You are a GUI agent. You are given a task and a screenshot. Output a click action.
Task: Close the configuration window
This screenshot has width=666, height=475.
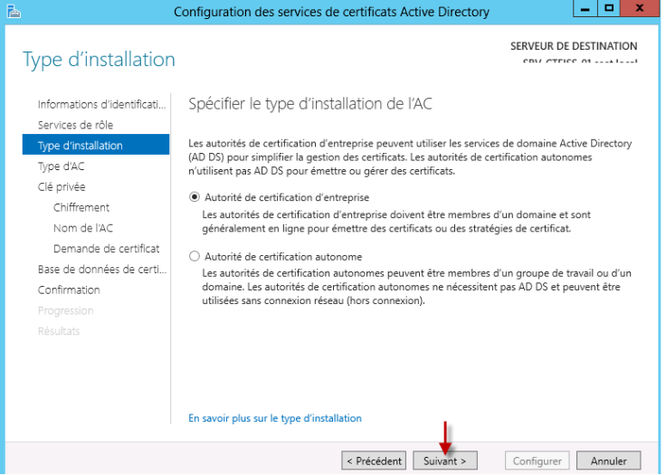pyautogui.click(x=639, y=8)
